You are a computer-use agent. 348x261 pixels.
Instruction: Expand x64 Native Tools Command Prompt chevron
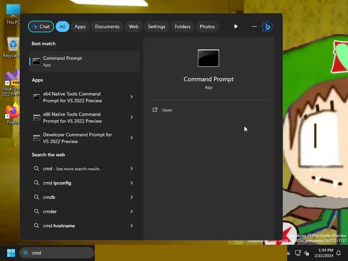point(132,97)
